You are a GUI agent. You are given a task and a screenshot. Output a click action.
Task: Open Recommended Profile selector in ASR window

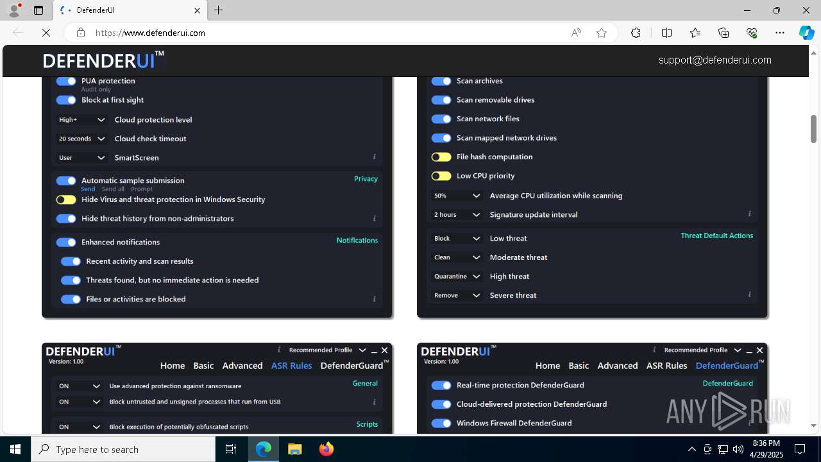pos(327,350)
